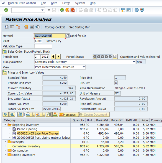This screenshot has height=163, width=162.
Task: Open the Material Price Analysis menu
Action: tap(22, 3)
